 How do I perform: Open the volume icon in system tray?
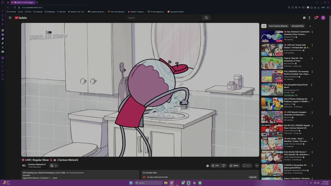tap(318, 183)
